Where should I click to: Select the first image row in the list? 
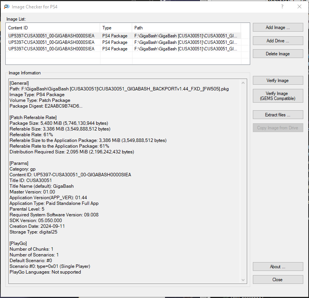point(123,36)
